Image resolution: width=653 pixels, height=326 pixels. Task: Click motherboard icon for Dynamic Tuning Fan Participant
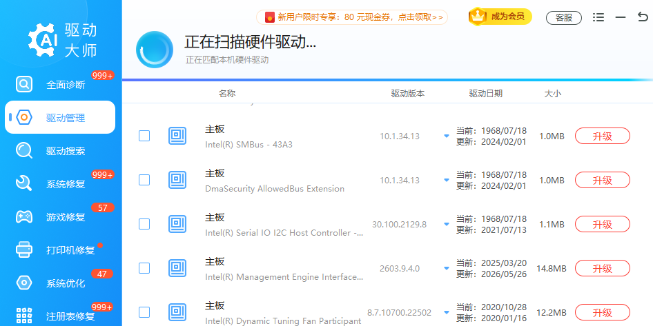[177, 312]
